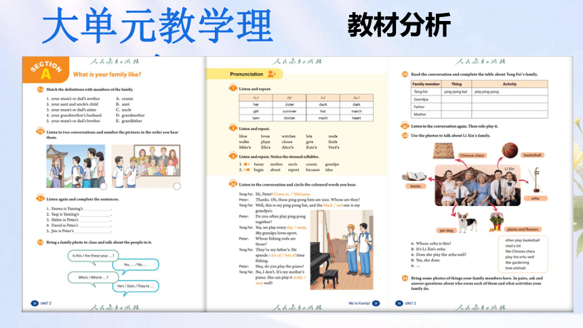Click the open books picture

click(x=414, y=176)
